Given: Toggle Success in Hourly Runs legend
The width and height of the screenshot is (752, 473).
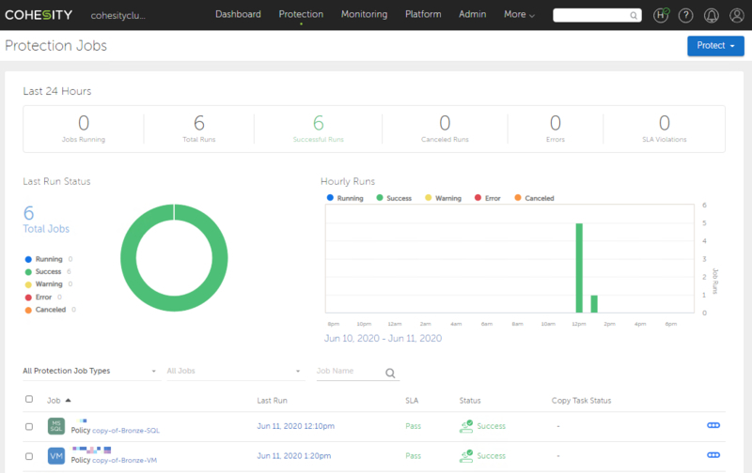Looking at the screenshot, I should 394,198.
